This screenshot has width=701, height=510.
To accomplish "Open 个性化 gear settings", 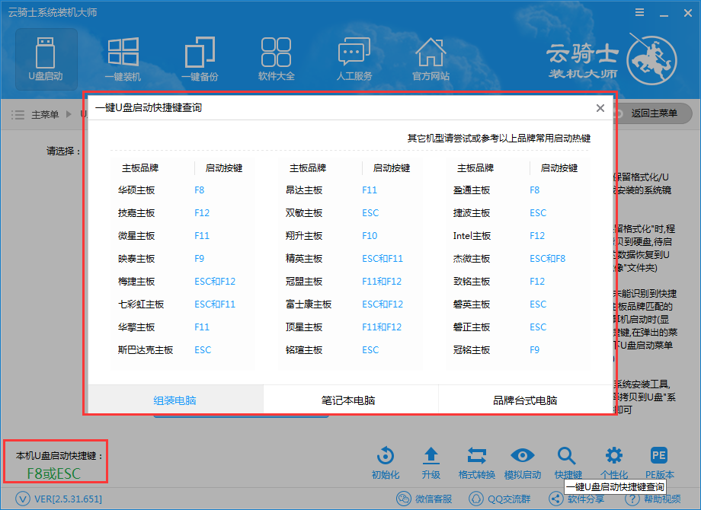I will click(x=614, y=461).
